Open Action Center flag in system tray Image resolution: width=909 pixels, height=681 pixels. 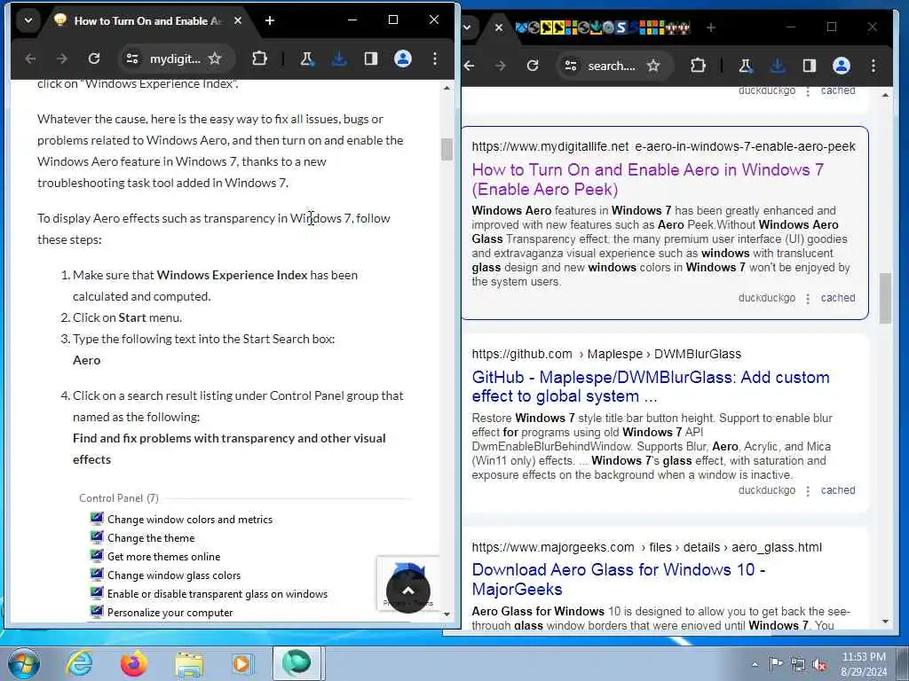pos(776,664)
